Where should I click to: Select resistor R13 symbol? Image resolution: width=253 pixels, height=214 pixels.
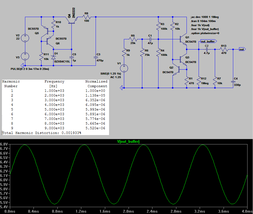tap(224, 50)
